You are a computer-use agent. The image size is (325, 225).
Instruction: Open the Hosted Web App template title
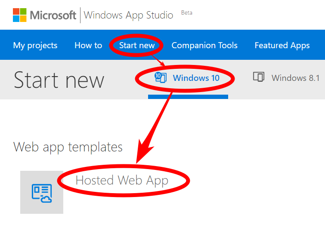(x=122, y=180)
